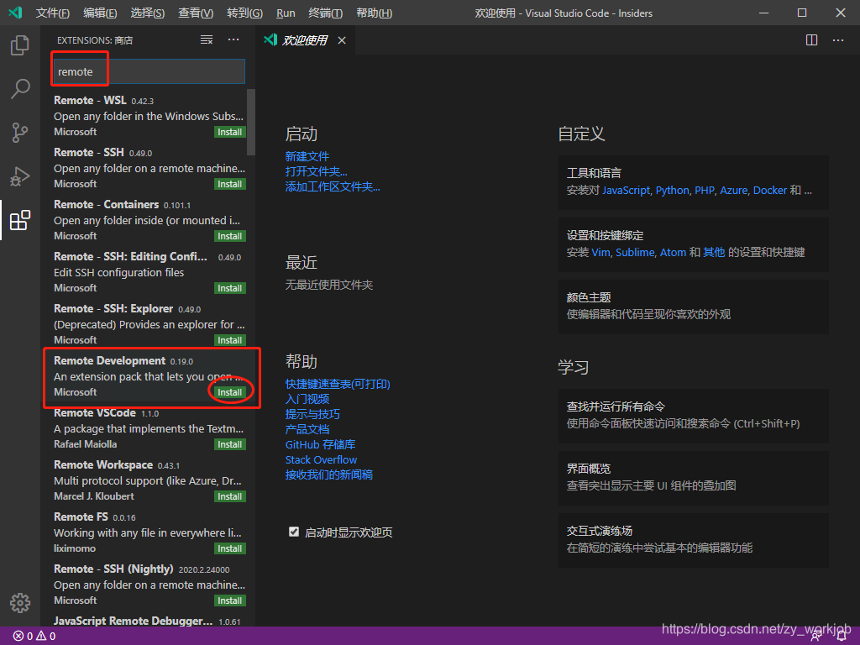The image size is (860, 645).
Task: Open the 编辑(E) menu
Action: tap(100, 13)
